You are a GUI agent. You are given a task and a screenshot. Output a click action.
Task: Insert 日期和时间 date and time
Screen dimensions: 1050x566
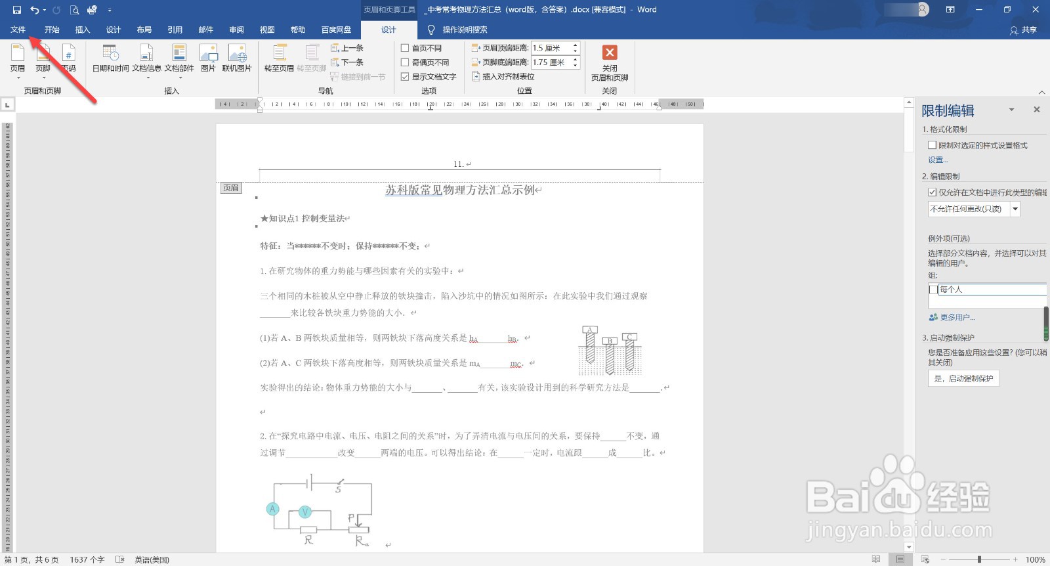pos(110,58)
